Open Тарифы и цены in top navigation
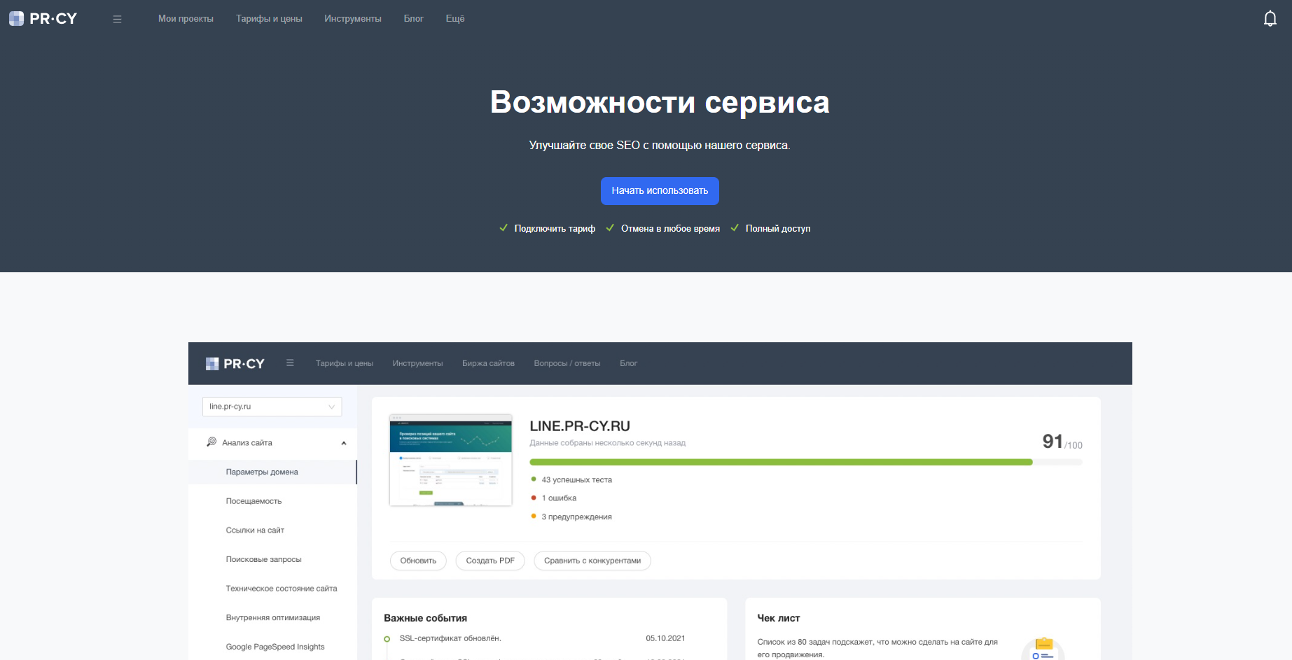 pyautogui.click(x=269, y=19)
